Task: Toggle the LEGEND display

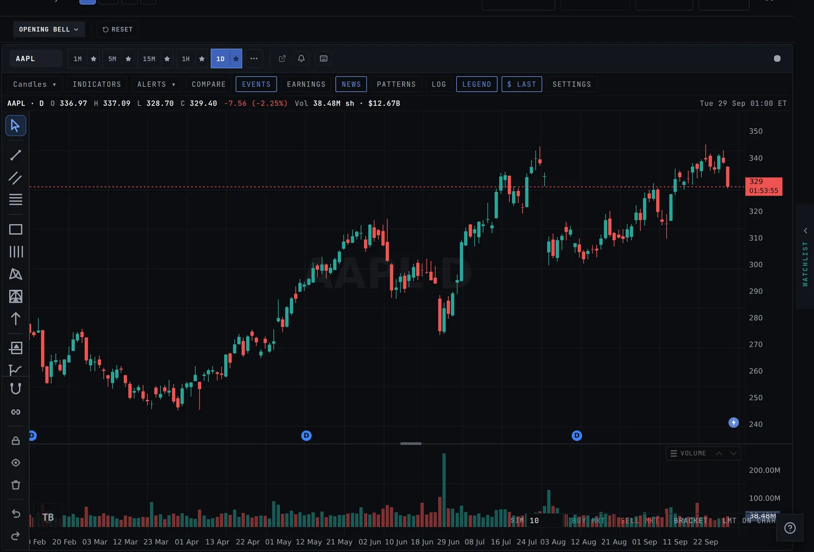Action: (x=477, y=85)
